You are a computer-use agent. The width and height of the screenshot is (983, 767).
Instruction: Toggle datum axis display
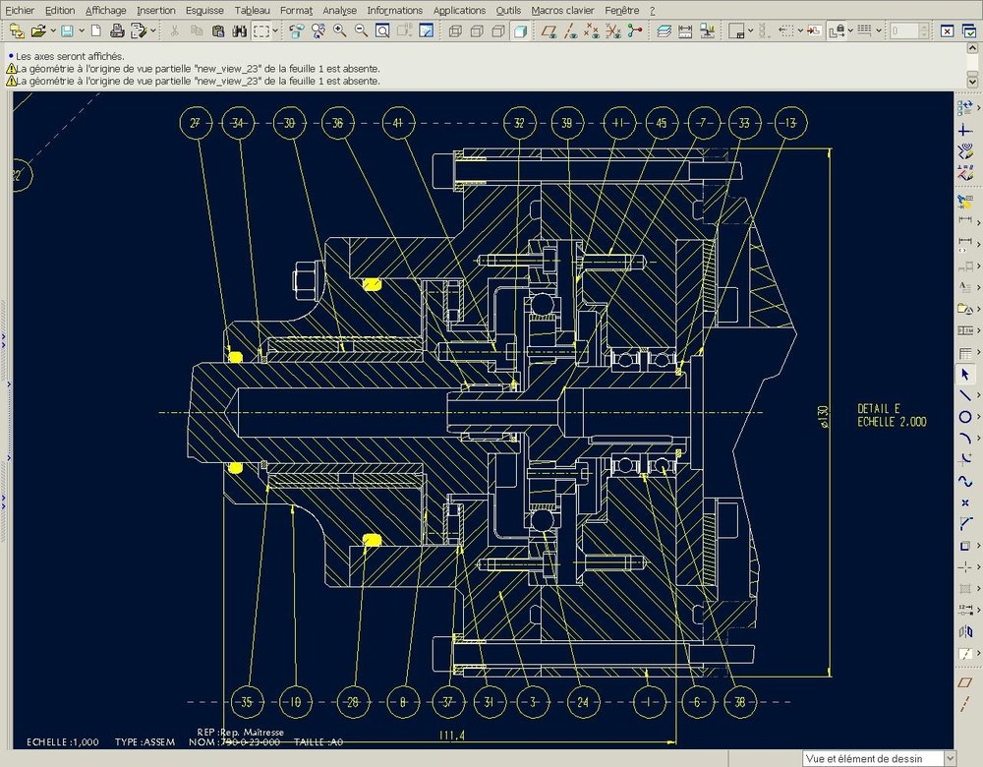pos(571,31)
